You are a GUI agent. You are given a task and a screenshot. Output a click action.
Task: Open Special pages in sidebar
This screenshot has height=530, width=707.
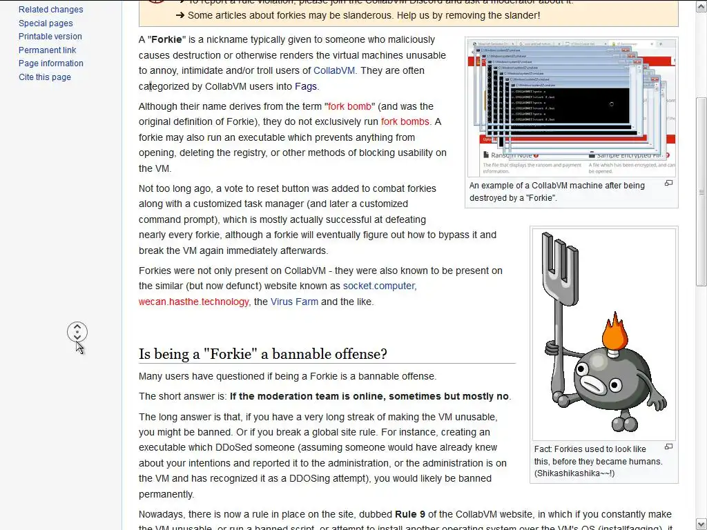tap(46, 23)
